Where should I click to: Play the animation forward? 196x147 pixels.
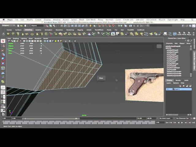tap(182, 123)
